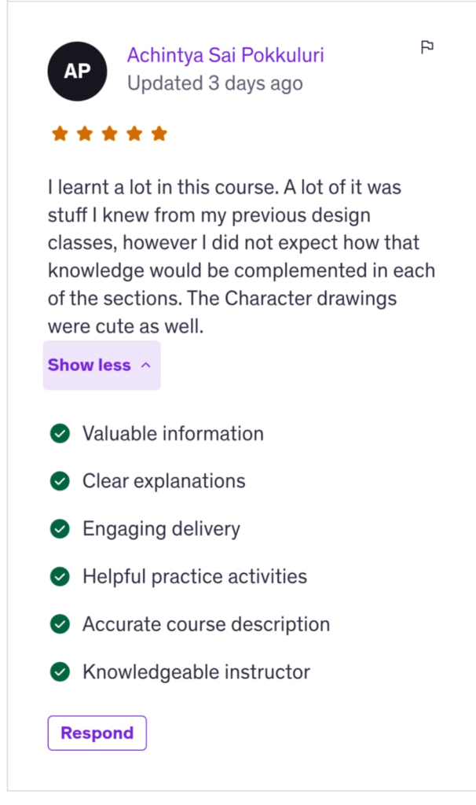The width and height of the screenshot is (476, 805).
Task: Open Achintya Sai Pokkuluri's profile link
Action: tap(225, 55)
